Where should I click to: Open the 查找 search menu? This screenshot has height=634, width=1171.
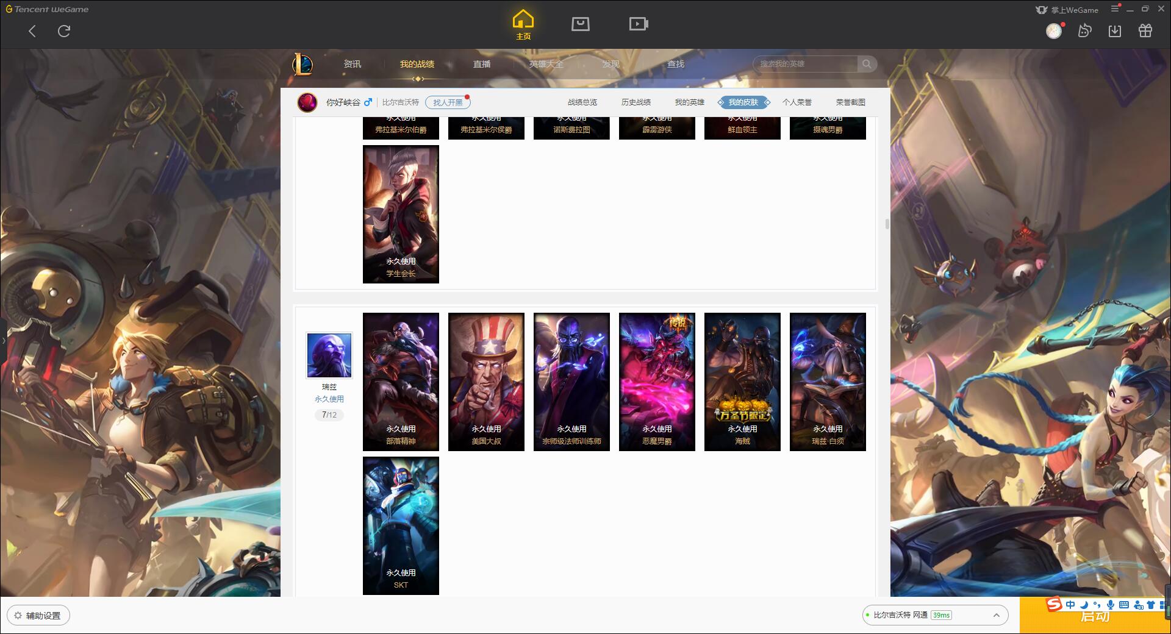click(x=676, y=64)
